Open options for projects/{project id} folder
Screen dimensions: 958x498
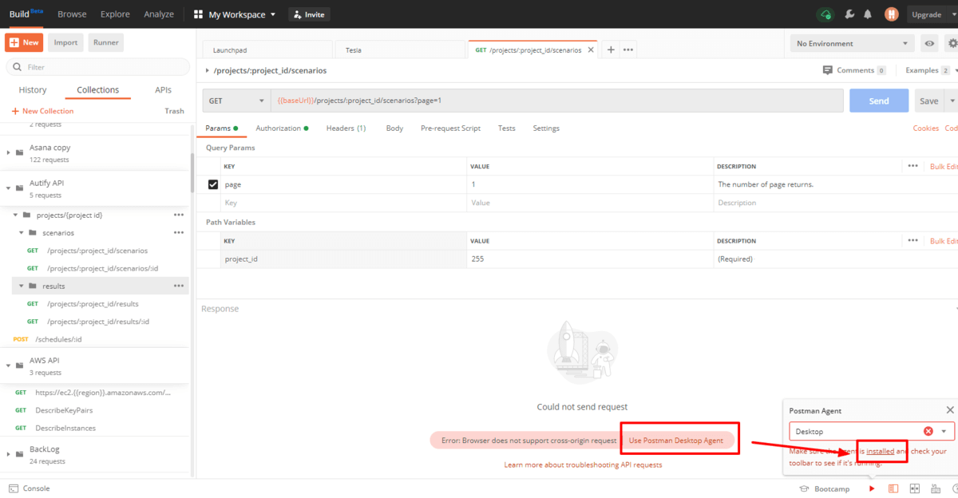tap(179, 215)
